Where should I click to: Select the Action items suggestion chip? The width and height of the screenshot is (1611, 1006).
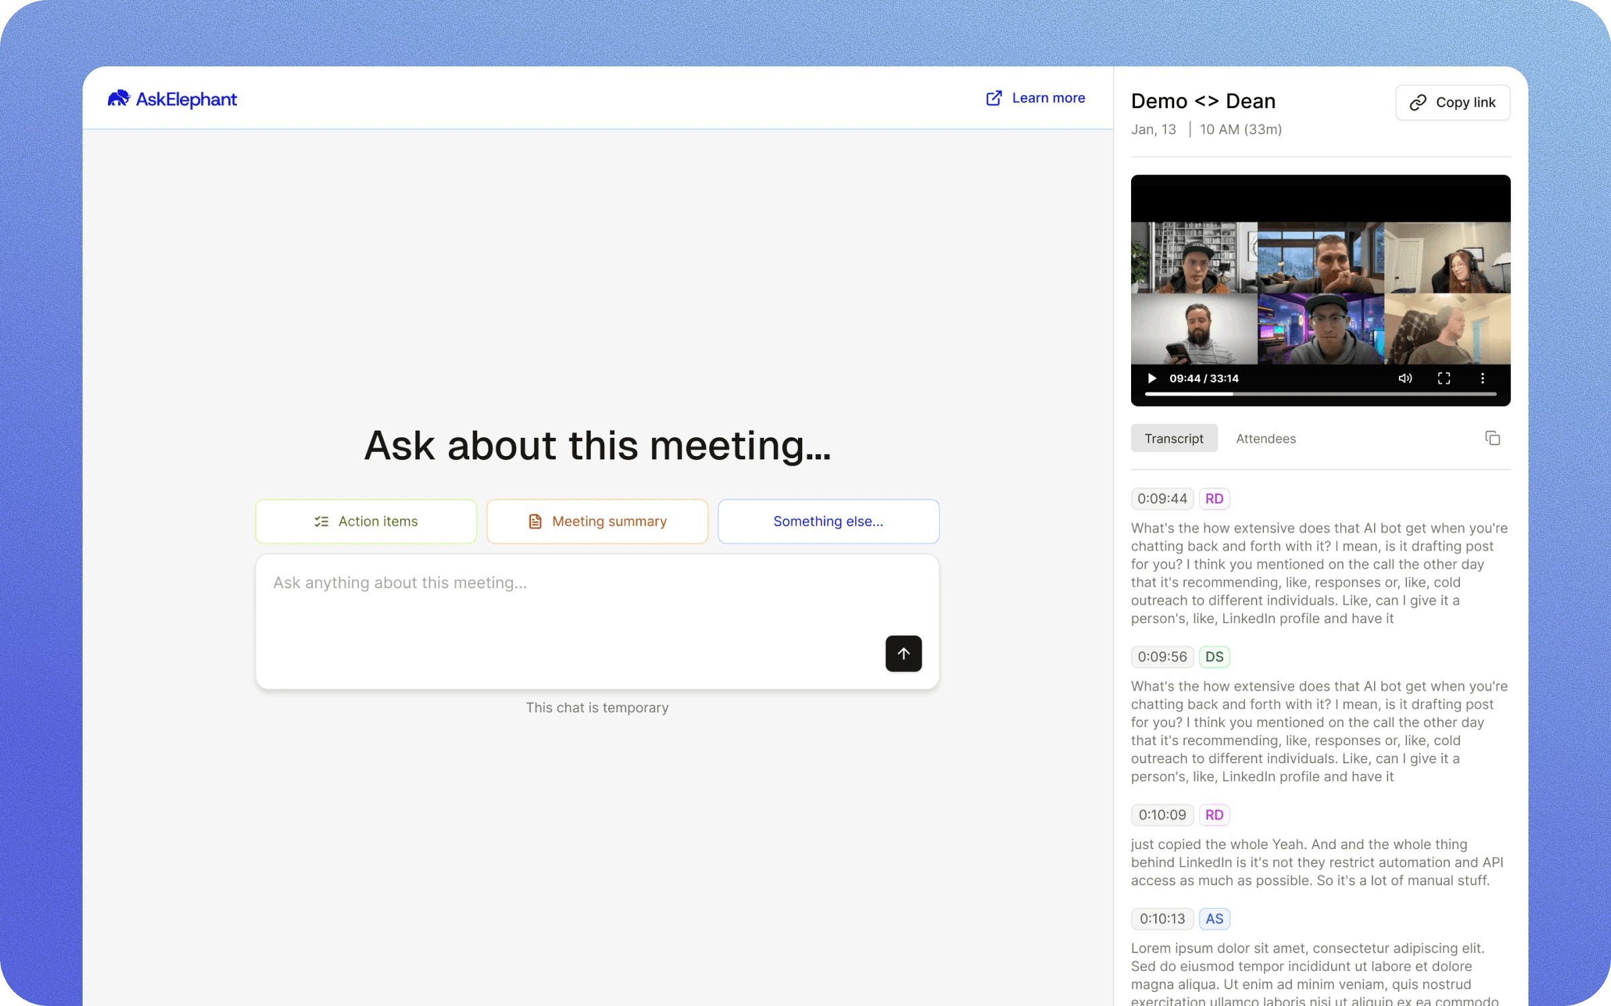click(366, 521)
